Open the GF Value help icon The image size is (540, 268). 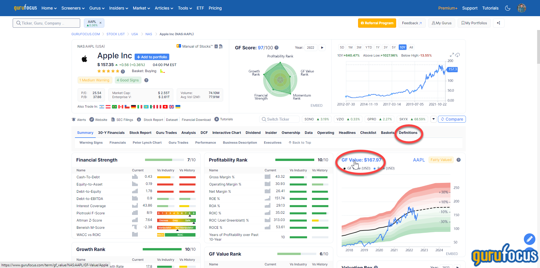click(459, 160)
